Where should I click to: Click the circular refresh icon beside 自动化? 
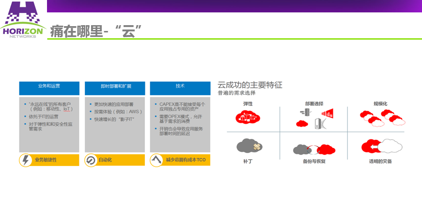pos(91,160)
